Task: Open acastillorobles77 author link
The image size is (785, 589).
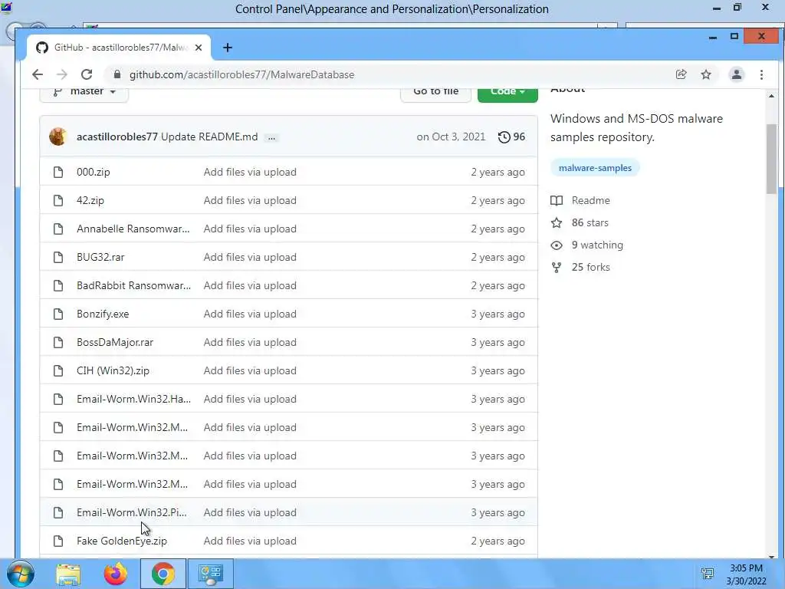Action: [117, 137]
